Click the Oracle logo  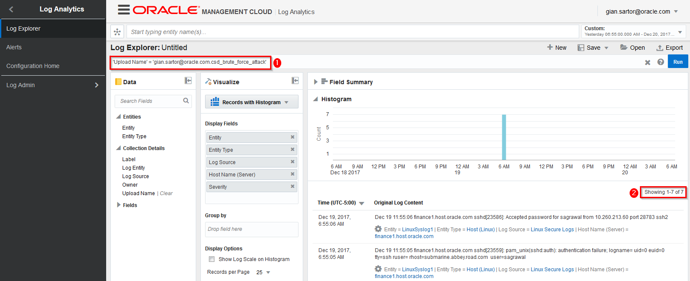(x=166, y=10)
